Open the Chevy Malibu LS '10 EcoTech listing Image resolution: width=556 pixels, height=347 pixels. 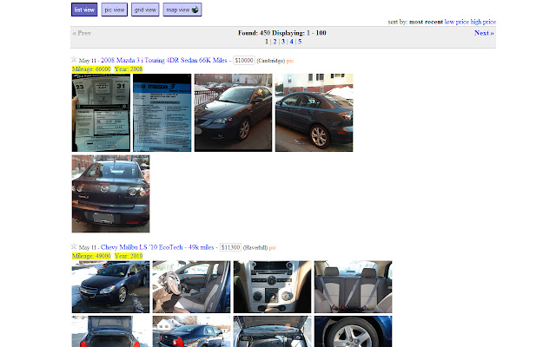pos(157,247)
